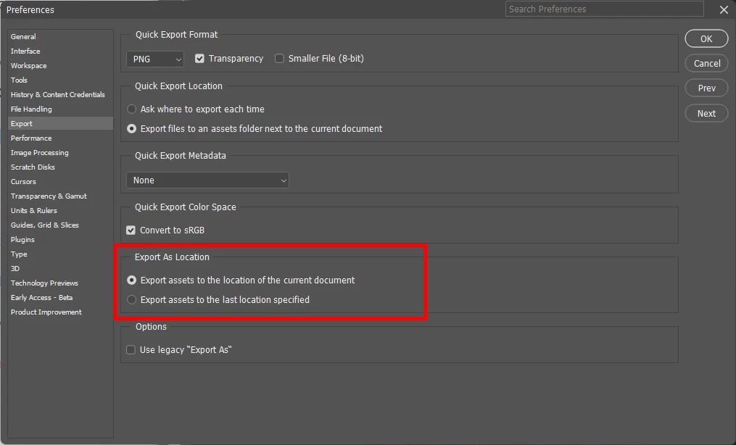Uncheck the Transparency checkbox
736x445 pixels.
click(199, 59)
